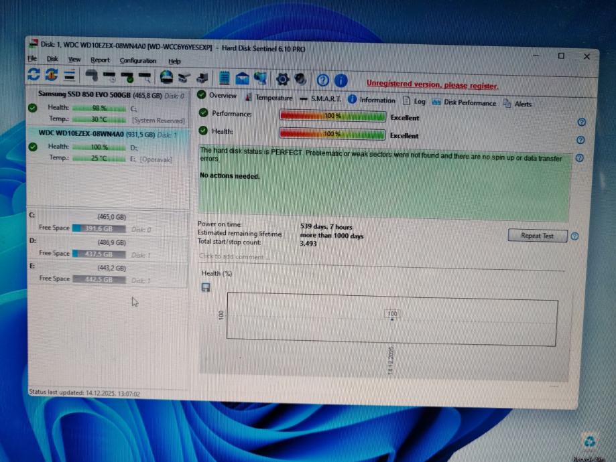Click the 3.493 start/stop count value
Viewport: 616px width, 462px height.
coord(308,243)
